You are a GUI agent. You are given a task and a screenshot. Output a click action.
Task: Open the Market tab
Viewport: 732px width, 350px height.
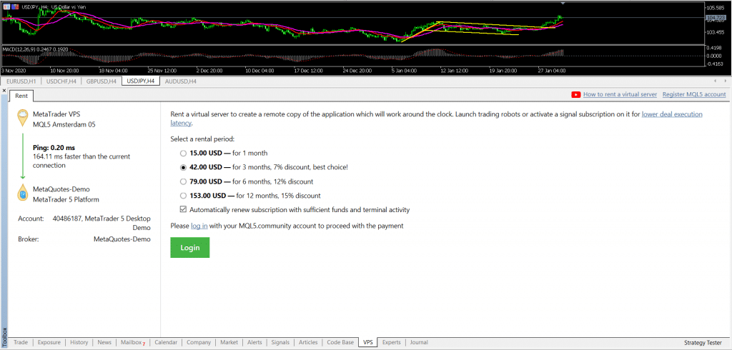pyautogui.click(x=229, y=343)
